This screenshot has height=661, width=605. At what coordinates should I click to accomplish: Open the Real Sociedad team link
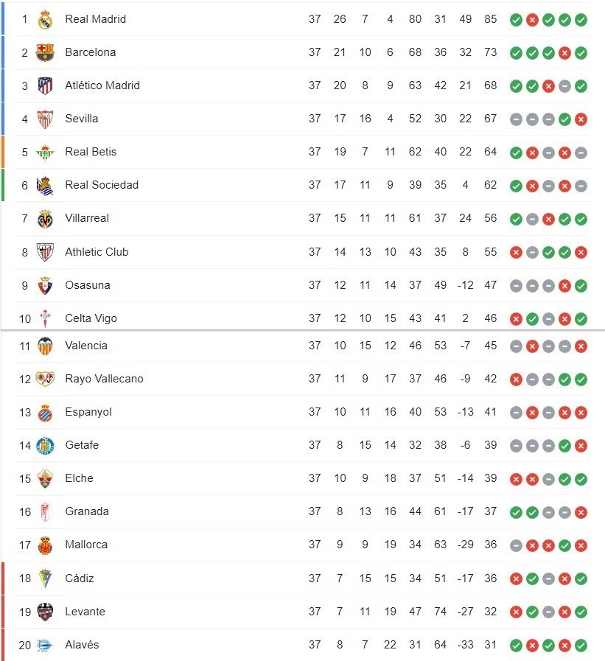(x=102, y=185)
